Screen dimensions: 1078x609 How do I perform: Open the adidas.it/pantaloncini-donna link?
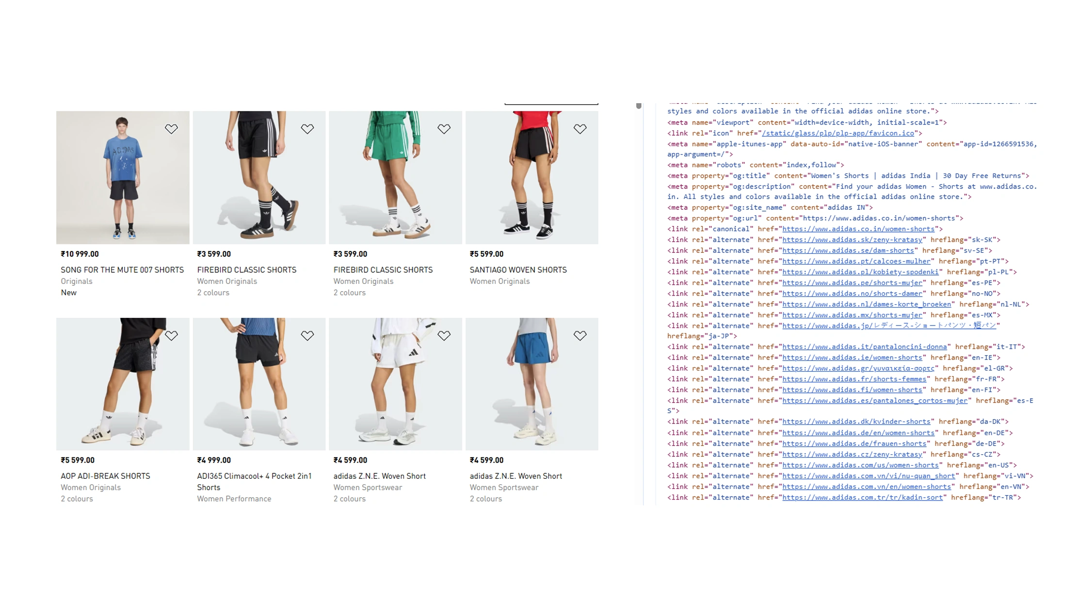(x=864, y=347)
